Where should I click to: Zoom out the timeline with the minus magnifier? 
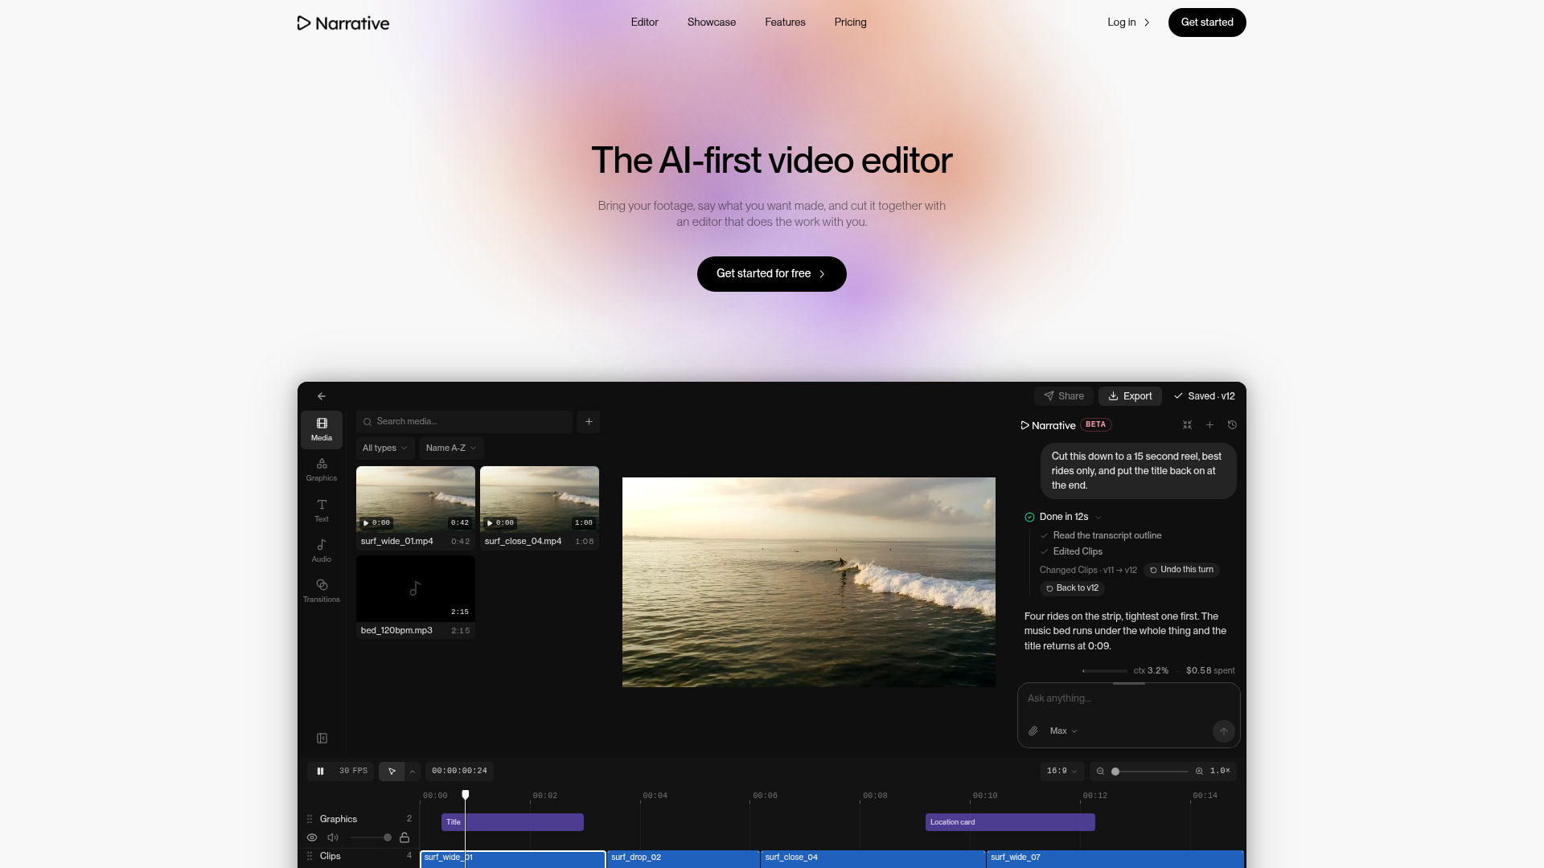[x=1100, y=772]
